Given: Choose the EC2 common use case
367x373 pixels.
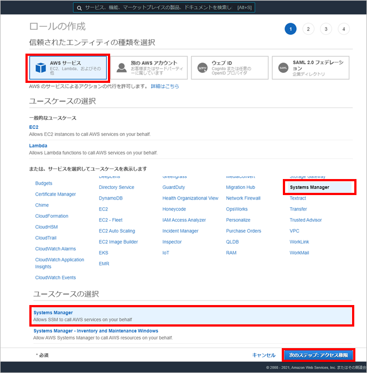Looking at the screenshot, I should (34, 127).
